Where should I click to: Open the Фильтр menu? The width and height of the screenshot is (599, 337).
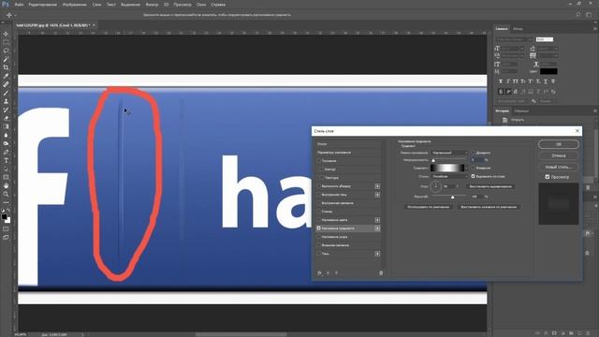(x=152, y=5)
